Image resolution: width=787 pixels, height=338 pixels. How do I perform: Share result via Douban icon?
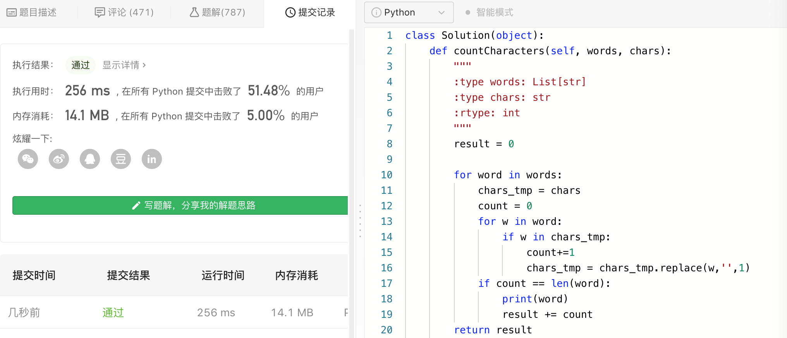121,159
